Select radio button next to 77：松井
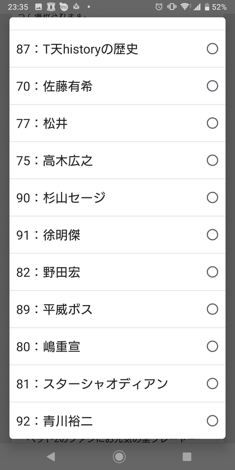This screenshot has width=235, height=470. (212, 123)
